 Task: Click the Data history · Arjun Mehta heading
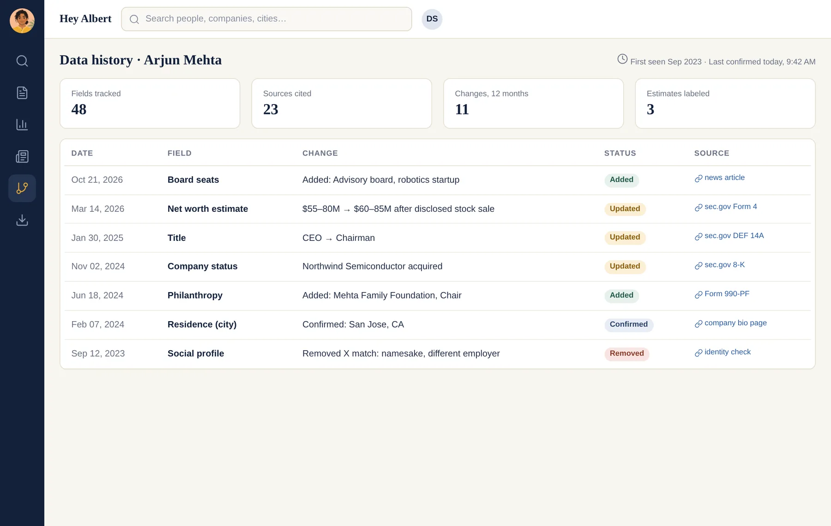click(140, 60)
